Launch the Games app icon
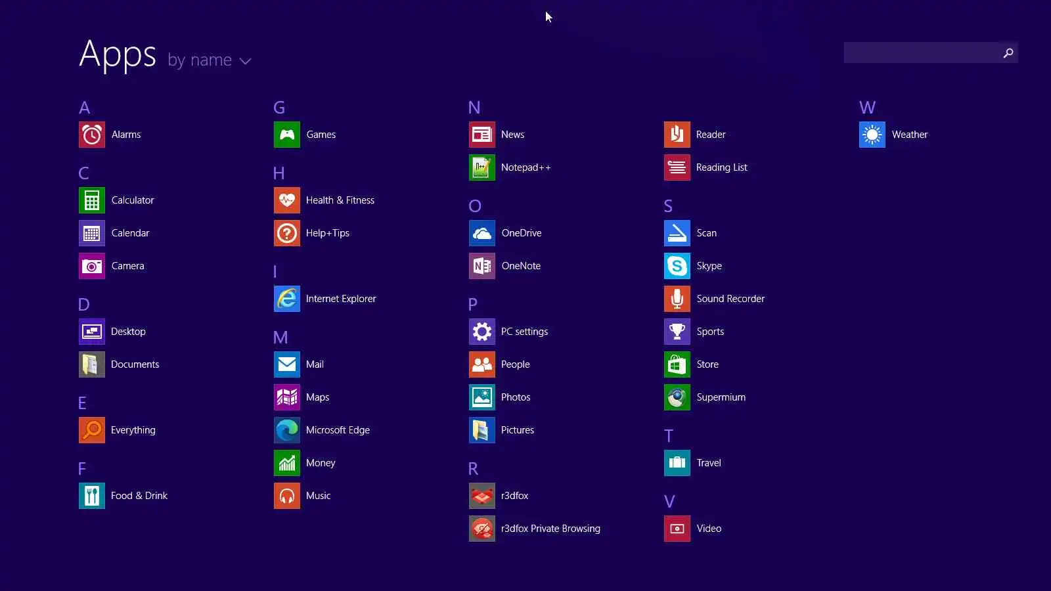Viewport: 1051px width, 591px height. [x=287, y=135]
